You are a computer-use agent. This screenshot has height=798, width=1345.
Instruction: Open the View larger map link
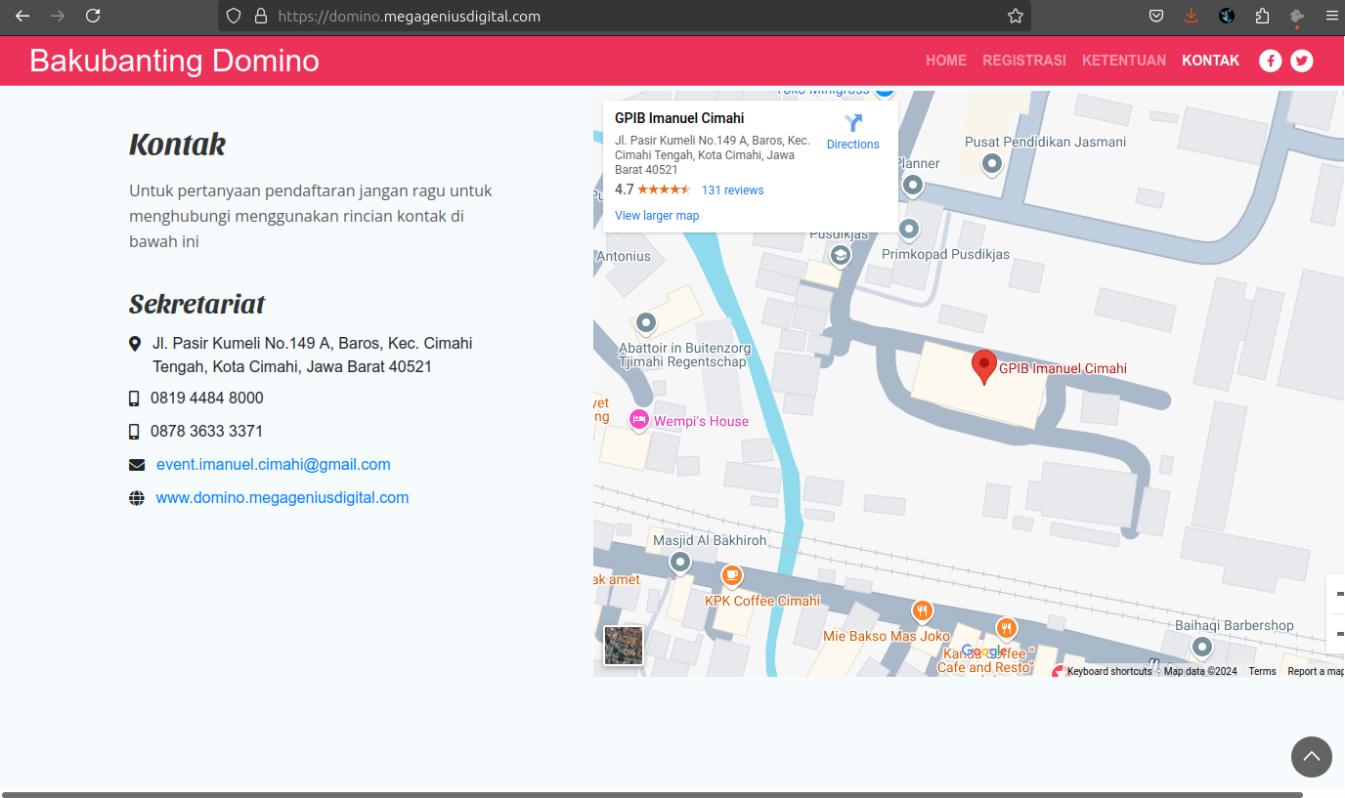[657, 216]
